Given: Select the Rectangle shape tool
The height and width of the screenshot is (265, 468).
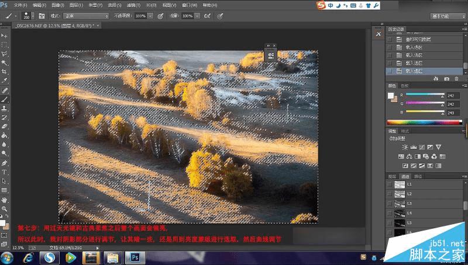Looking at the screenshot, I should coord(4,190).
